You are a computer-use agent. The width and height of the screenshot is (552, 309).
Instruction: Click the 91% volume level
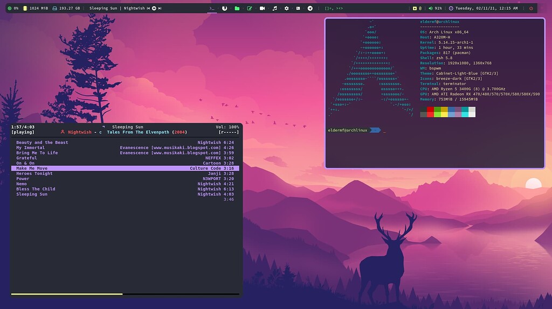[x=438, y=8]
